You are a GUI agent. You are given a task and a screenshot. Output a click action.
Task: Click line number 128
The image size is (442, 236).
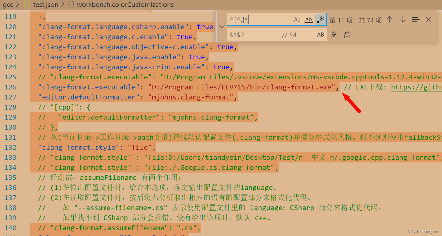click(10, 107)
